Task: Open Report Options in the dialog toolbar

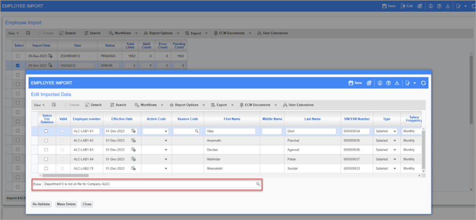Action: [x=184, y=105]
